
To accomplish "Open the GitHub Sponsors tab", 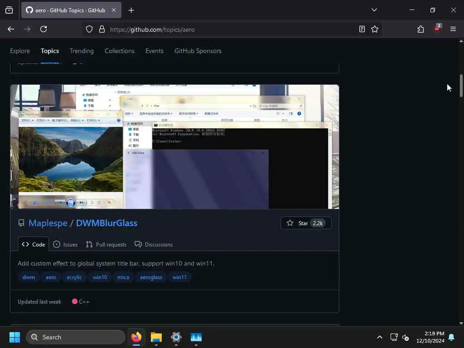I will coord(198,51).
